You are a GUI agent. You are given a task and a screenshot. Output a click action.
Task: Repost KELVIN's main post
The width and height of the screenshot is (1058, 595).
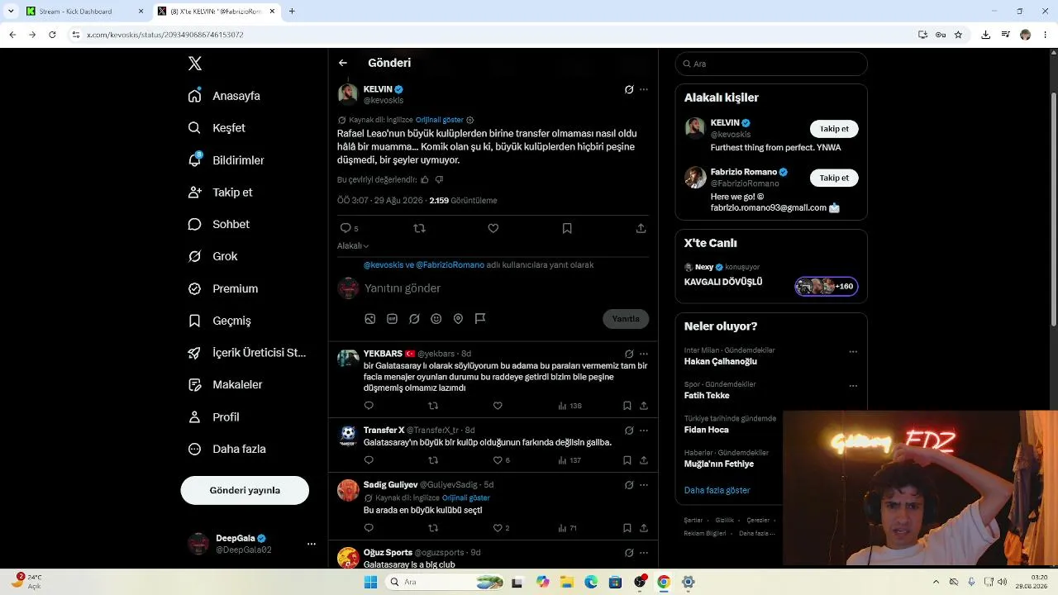(419, 228)
